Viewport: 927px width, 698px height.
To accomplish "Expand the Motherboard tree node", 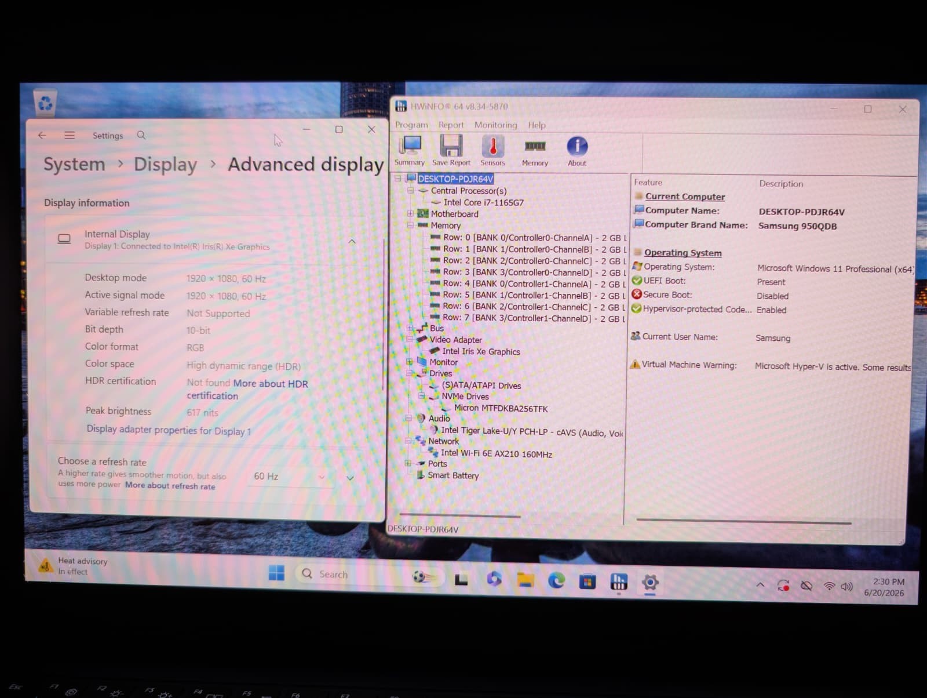I will pos(410,213).
